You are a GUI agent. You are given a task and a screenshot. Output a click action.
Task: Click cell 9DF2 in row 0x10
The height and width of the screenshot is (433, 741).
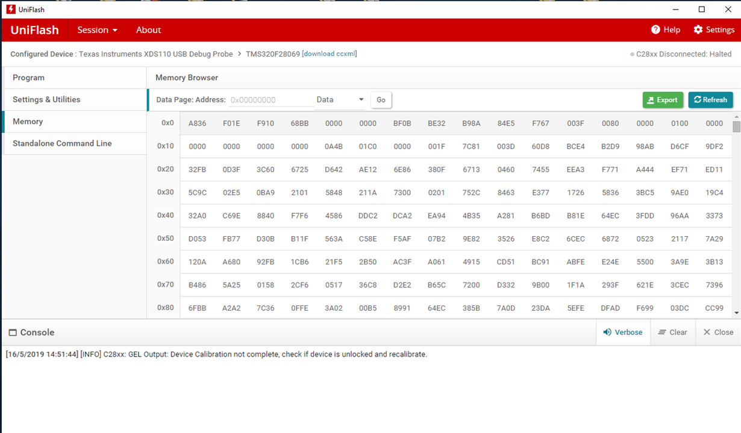(714, 146)
